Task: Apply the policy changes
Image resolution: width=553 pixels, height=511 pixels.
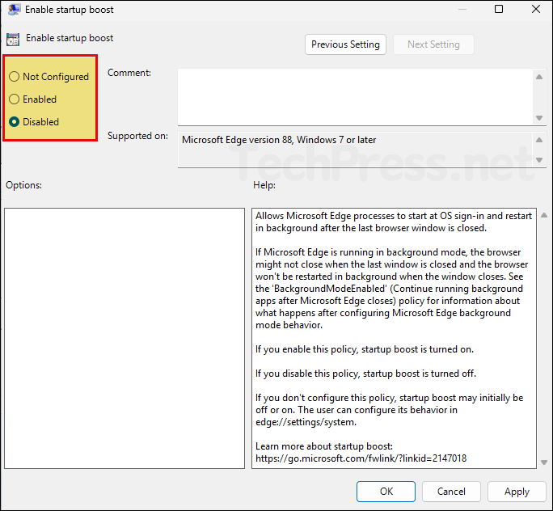Action: [x=517, y=492]
